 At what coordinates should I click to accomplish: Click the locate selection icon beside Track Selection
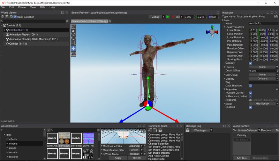click(11, 17)
